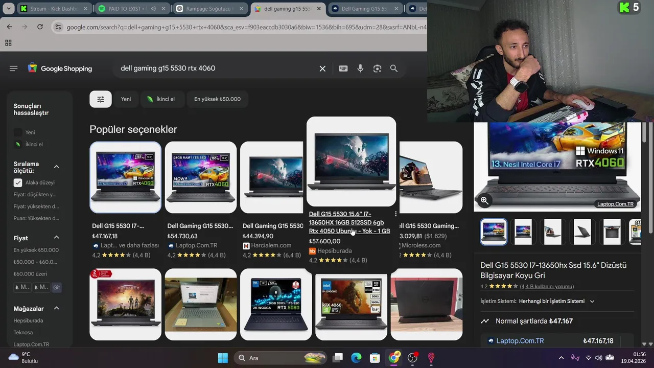The image size is (654, 368).
Task: Open the Harcialem.com ₺44.394,90 product
Action: [273, 200]
